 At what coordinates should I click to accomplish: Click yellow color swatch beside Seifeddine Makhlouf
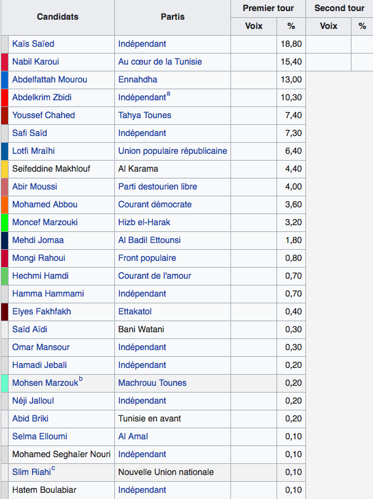[5, 169]
